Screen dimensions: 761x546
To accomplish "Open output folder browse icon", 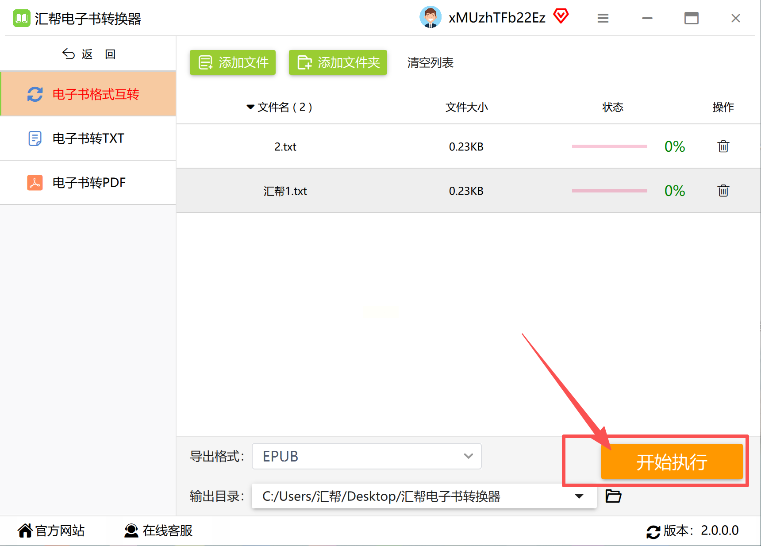I will (613, 496).
